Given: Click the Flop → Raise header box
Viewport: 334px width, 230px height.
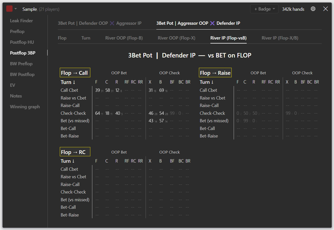Looking at the screenshot, I should (215, 73).
